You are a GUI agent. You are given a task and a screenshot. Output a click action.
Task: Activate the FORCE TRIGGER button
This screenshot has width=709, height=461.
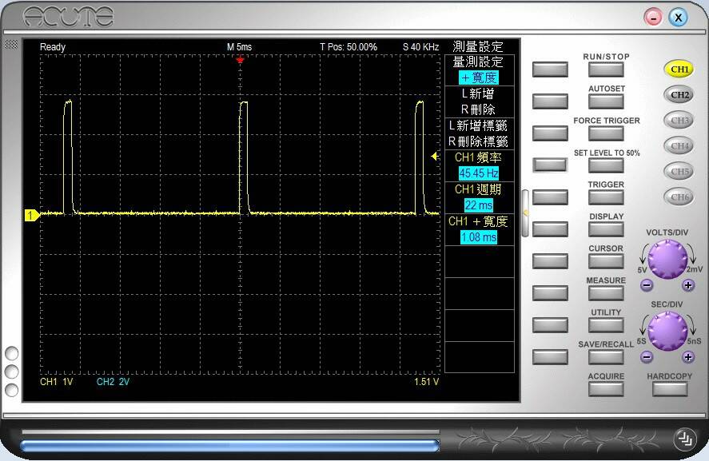[x=606, y=133]
